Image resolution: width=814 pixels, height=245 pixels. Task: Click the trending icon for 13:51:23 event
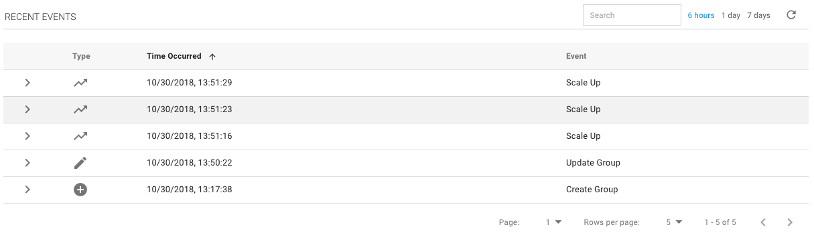[80, 109]
